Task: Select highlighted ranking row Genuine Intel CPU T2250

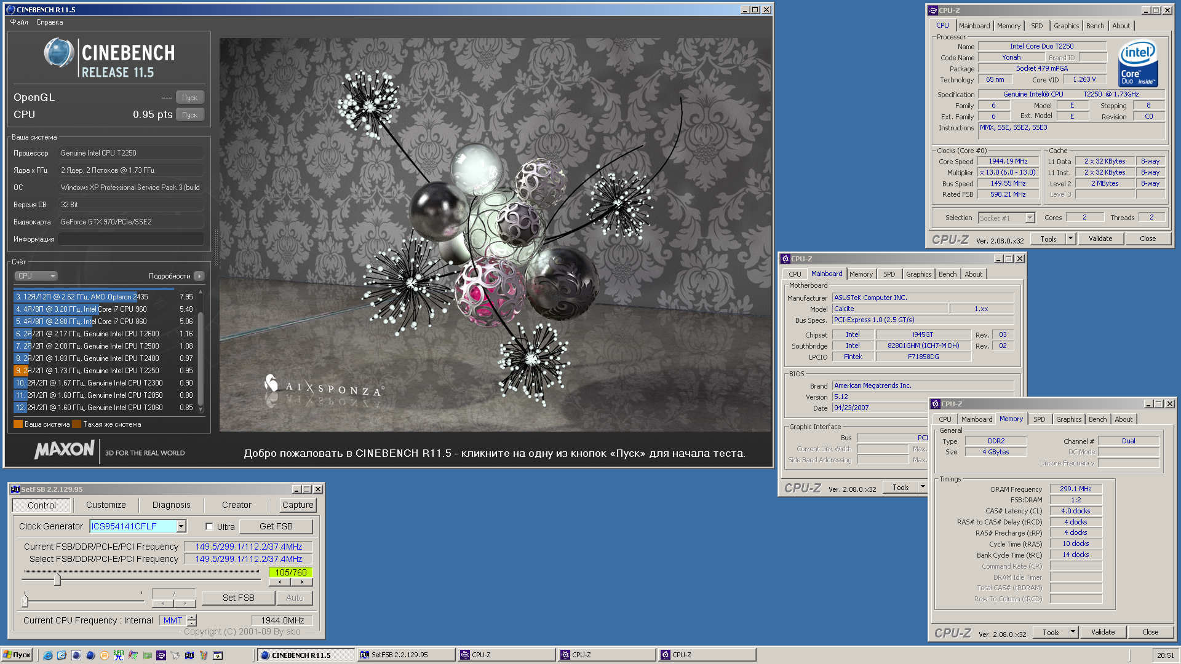Action: pyautogui.click(x=105, y=371)
